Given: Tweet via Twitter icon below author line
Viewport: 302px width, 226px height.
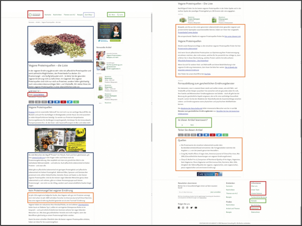Looking at the screenshot, I should 70,102.
